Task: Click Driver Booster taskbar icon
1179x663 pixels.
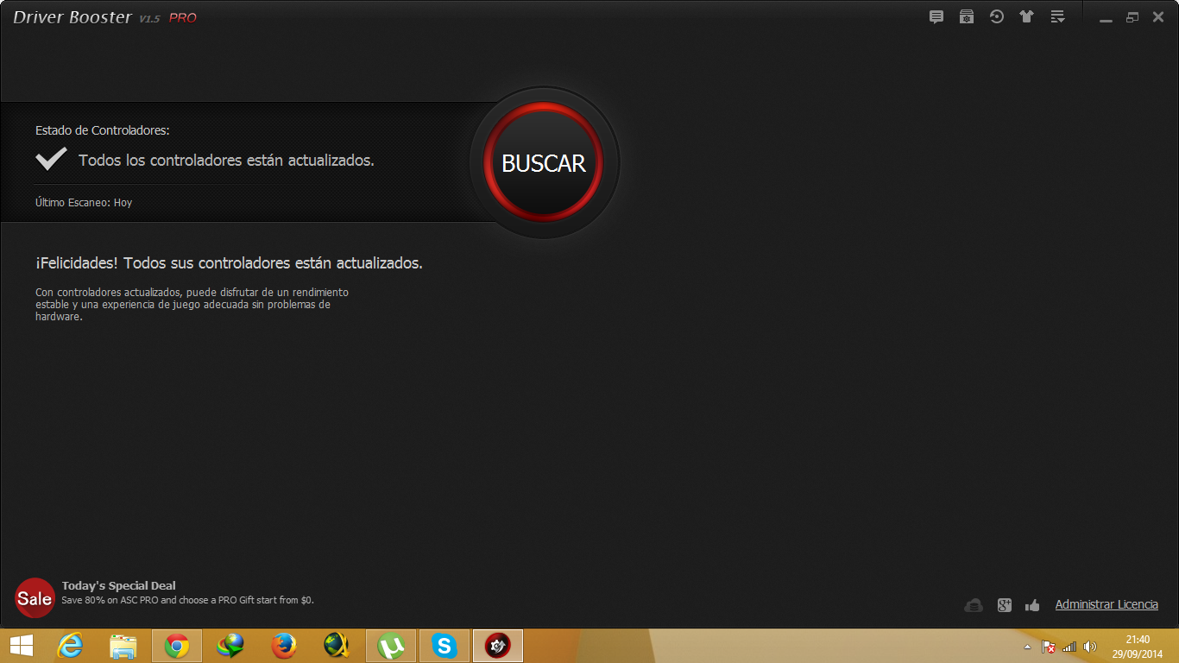Action: click(x=498, y=646)
